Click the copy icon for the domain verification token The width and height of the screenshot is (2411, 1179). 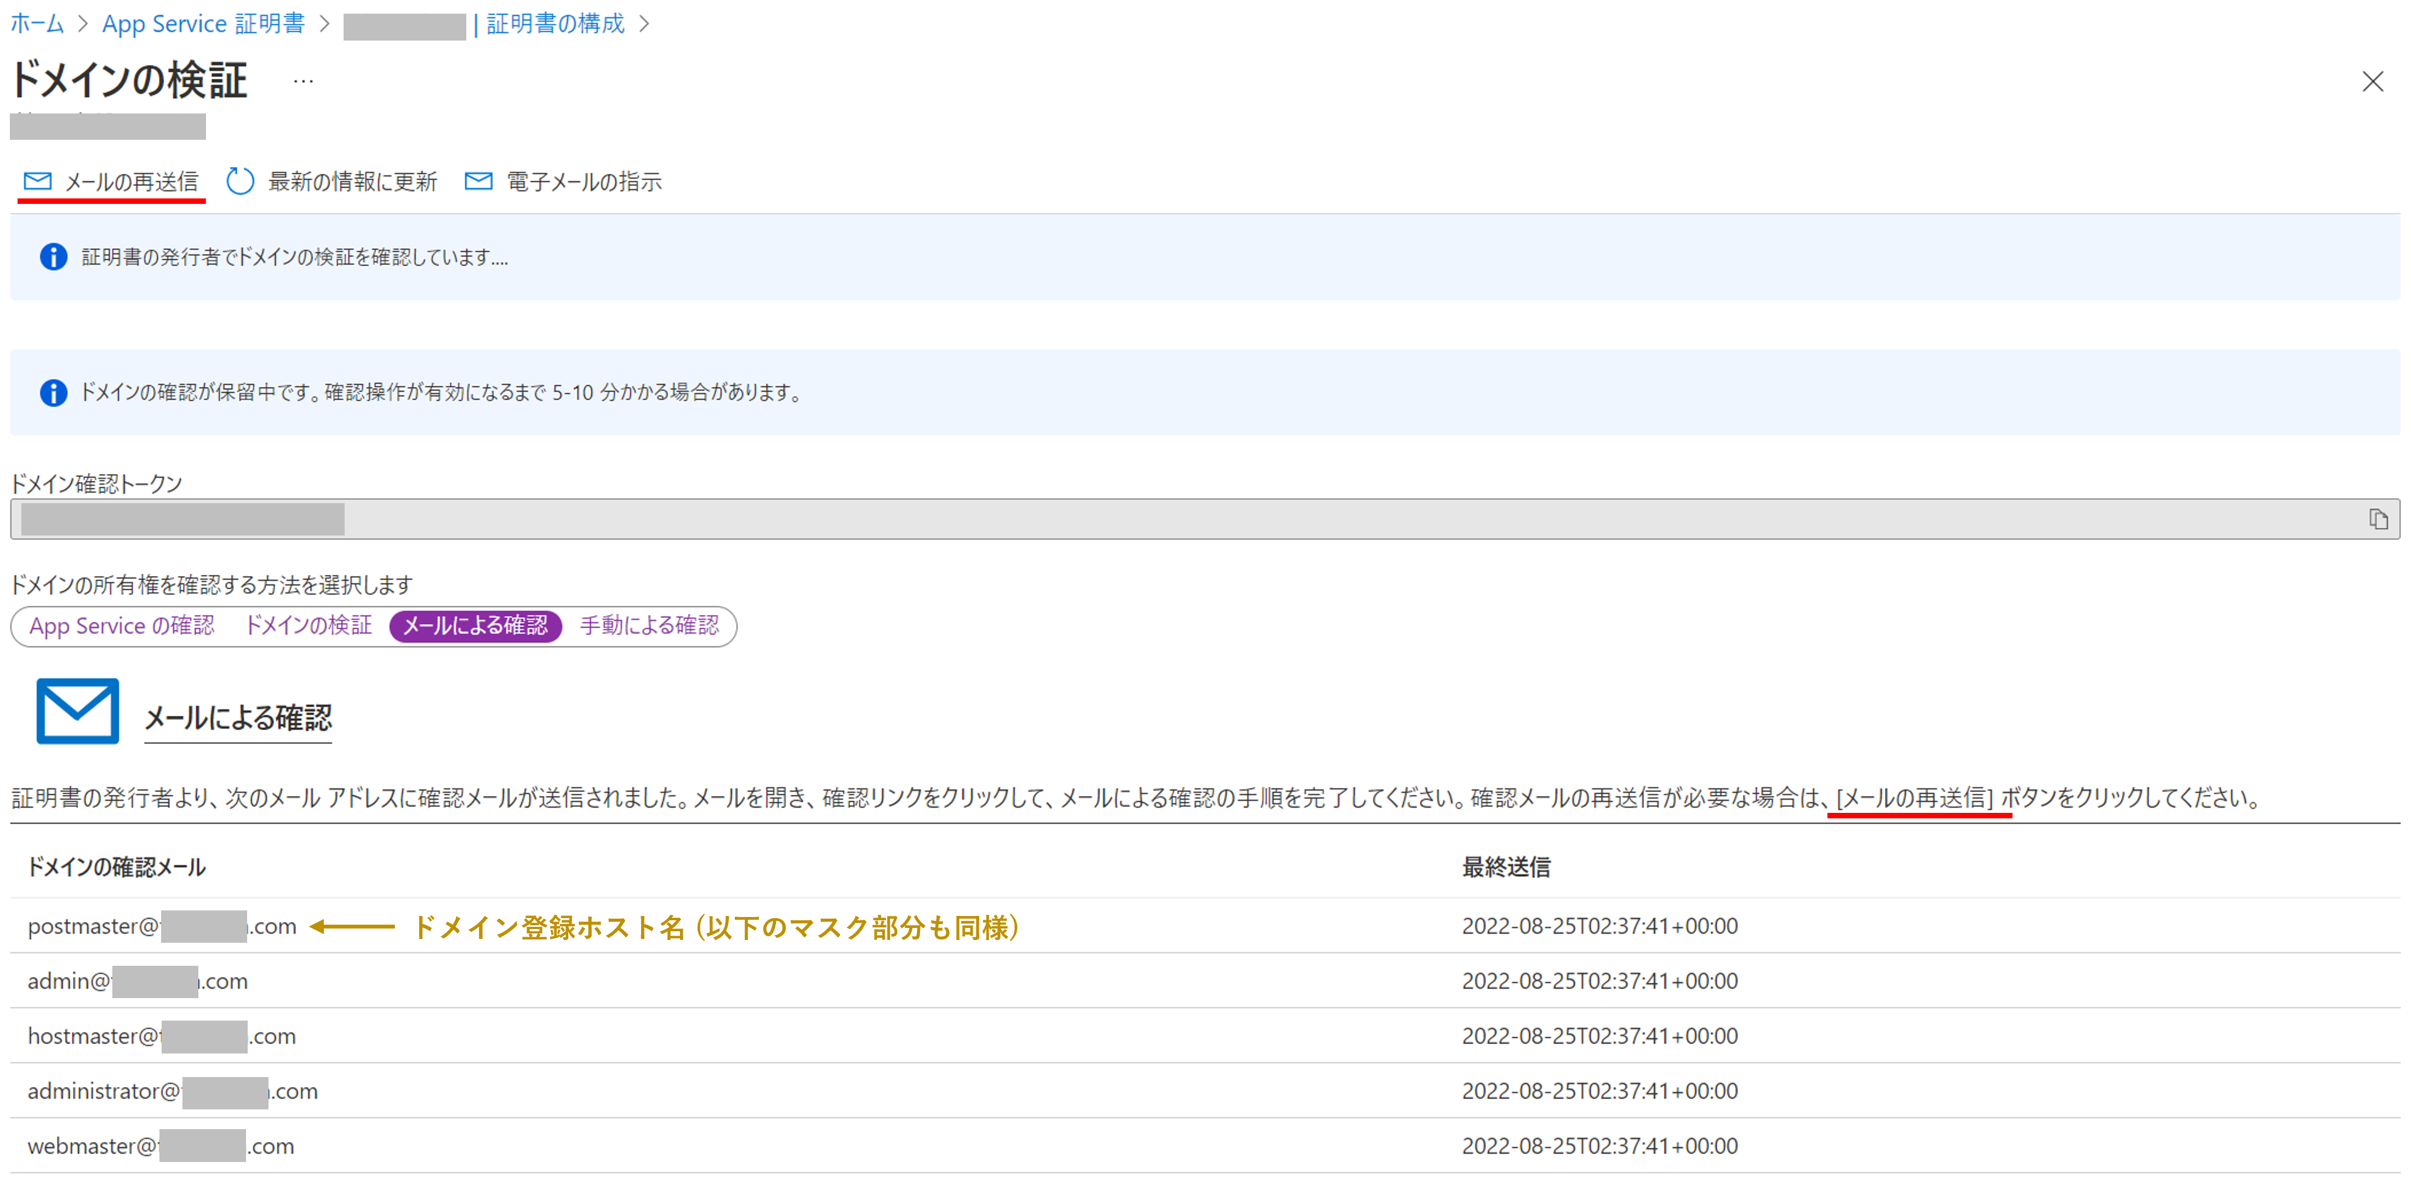coord(2379,519)
